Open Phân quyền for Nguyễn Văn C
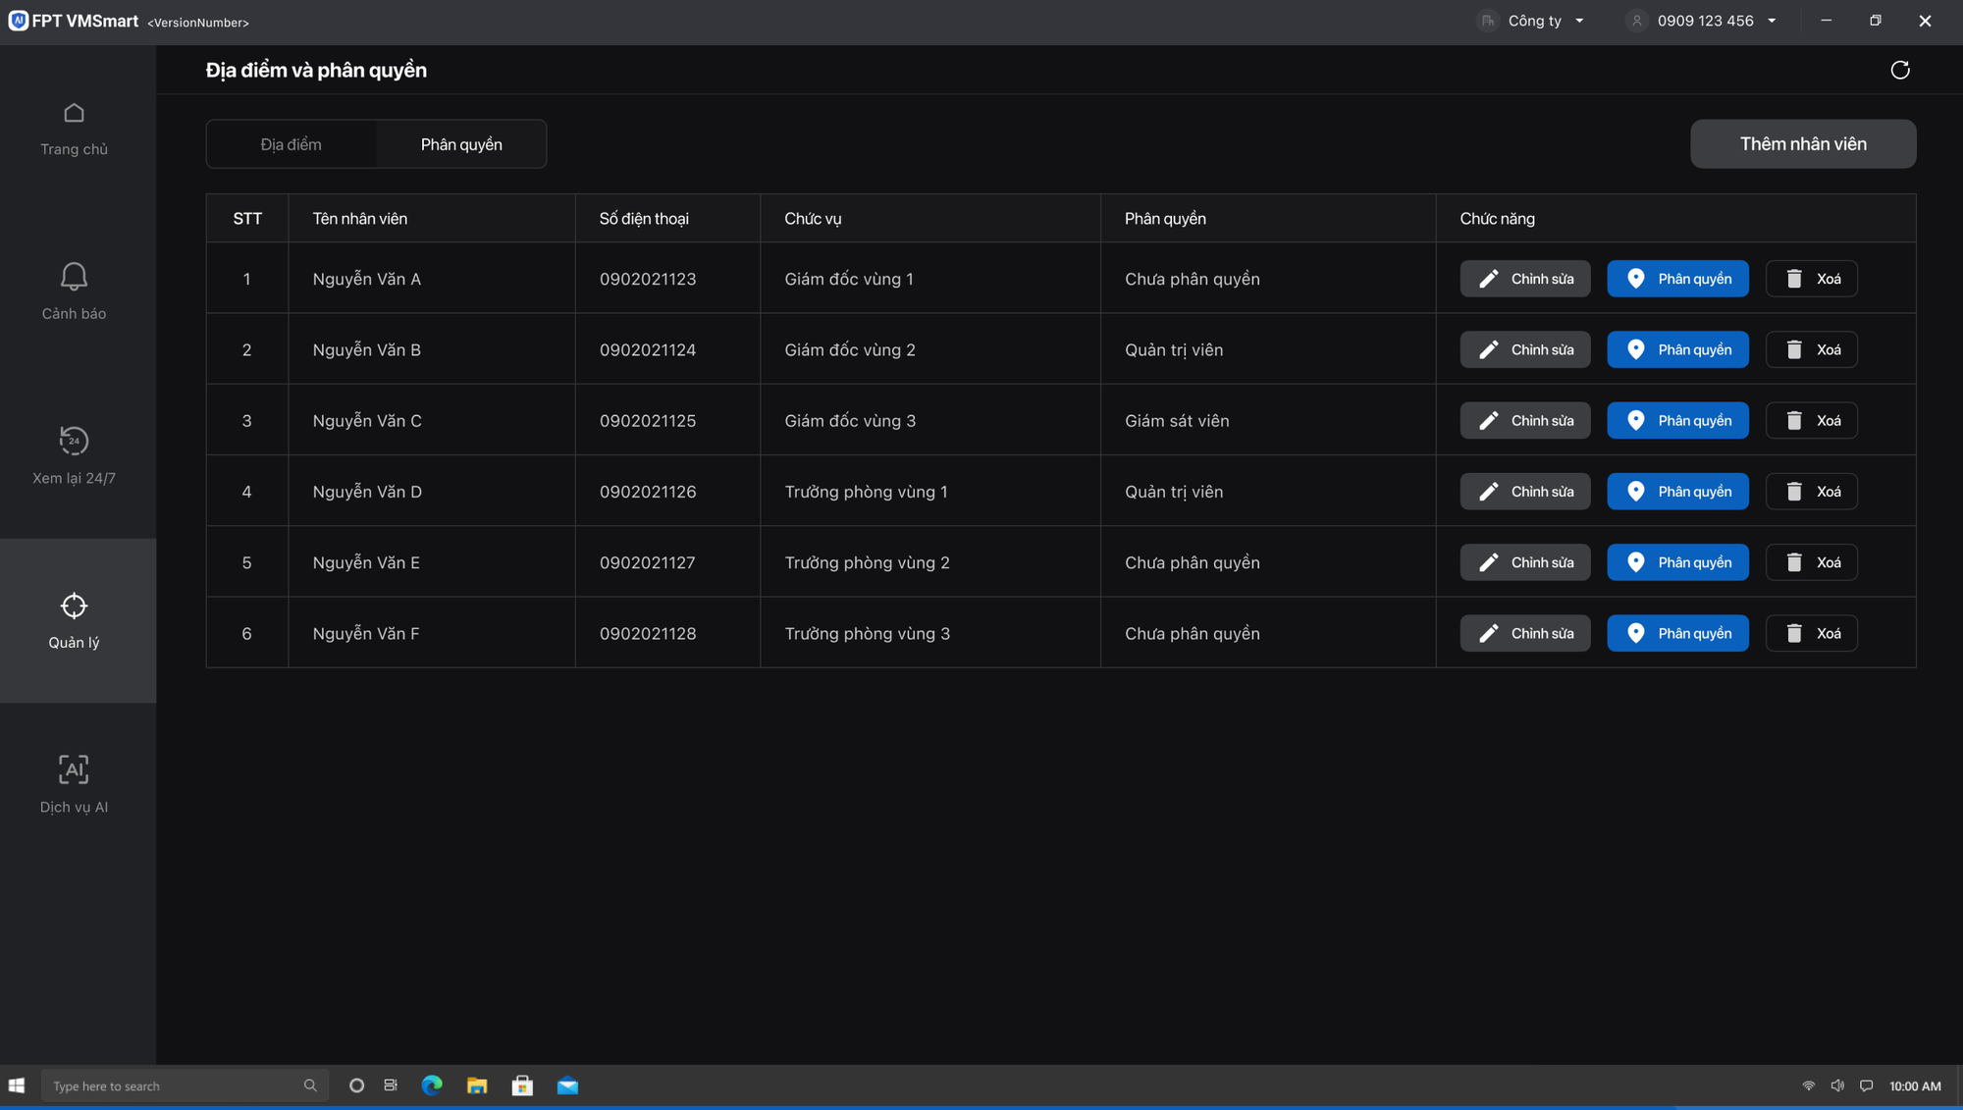 click(1677, 420)
